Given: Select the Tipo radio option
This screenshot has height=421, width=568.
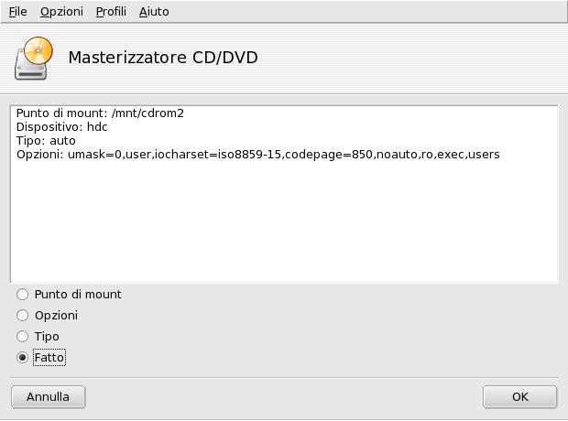Looking at the screenshot, I should (23, 337).
